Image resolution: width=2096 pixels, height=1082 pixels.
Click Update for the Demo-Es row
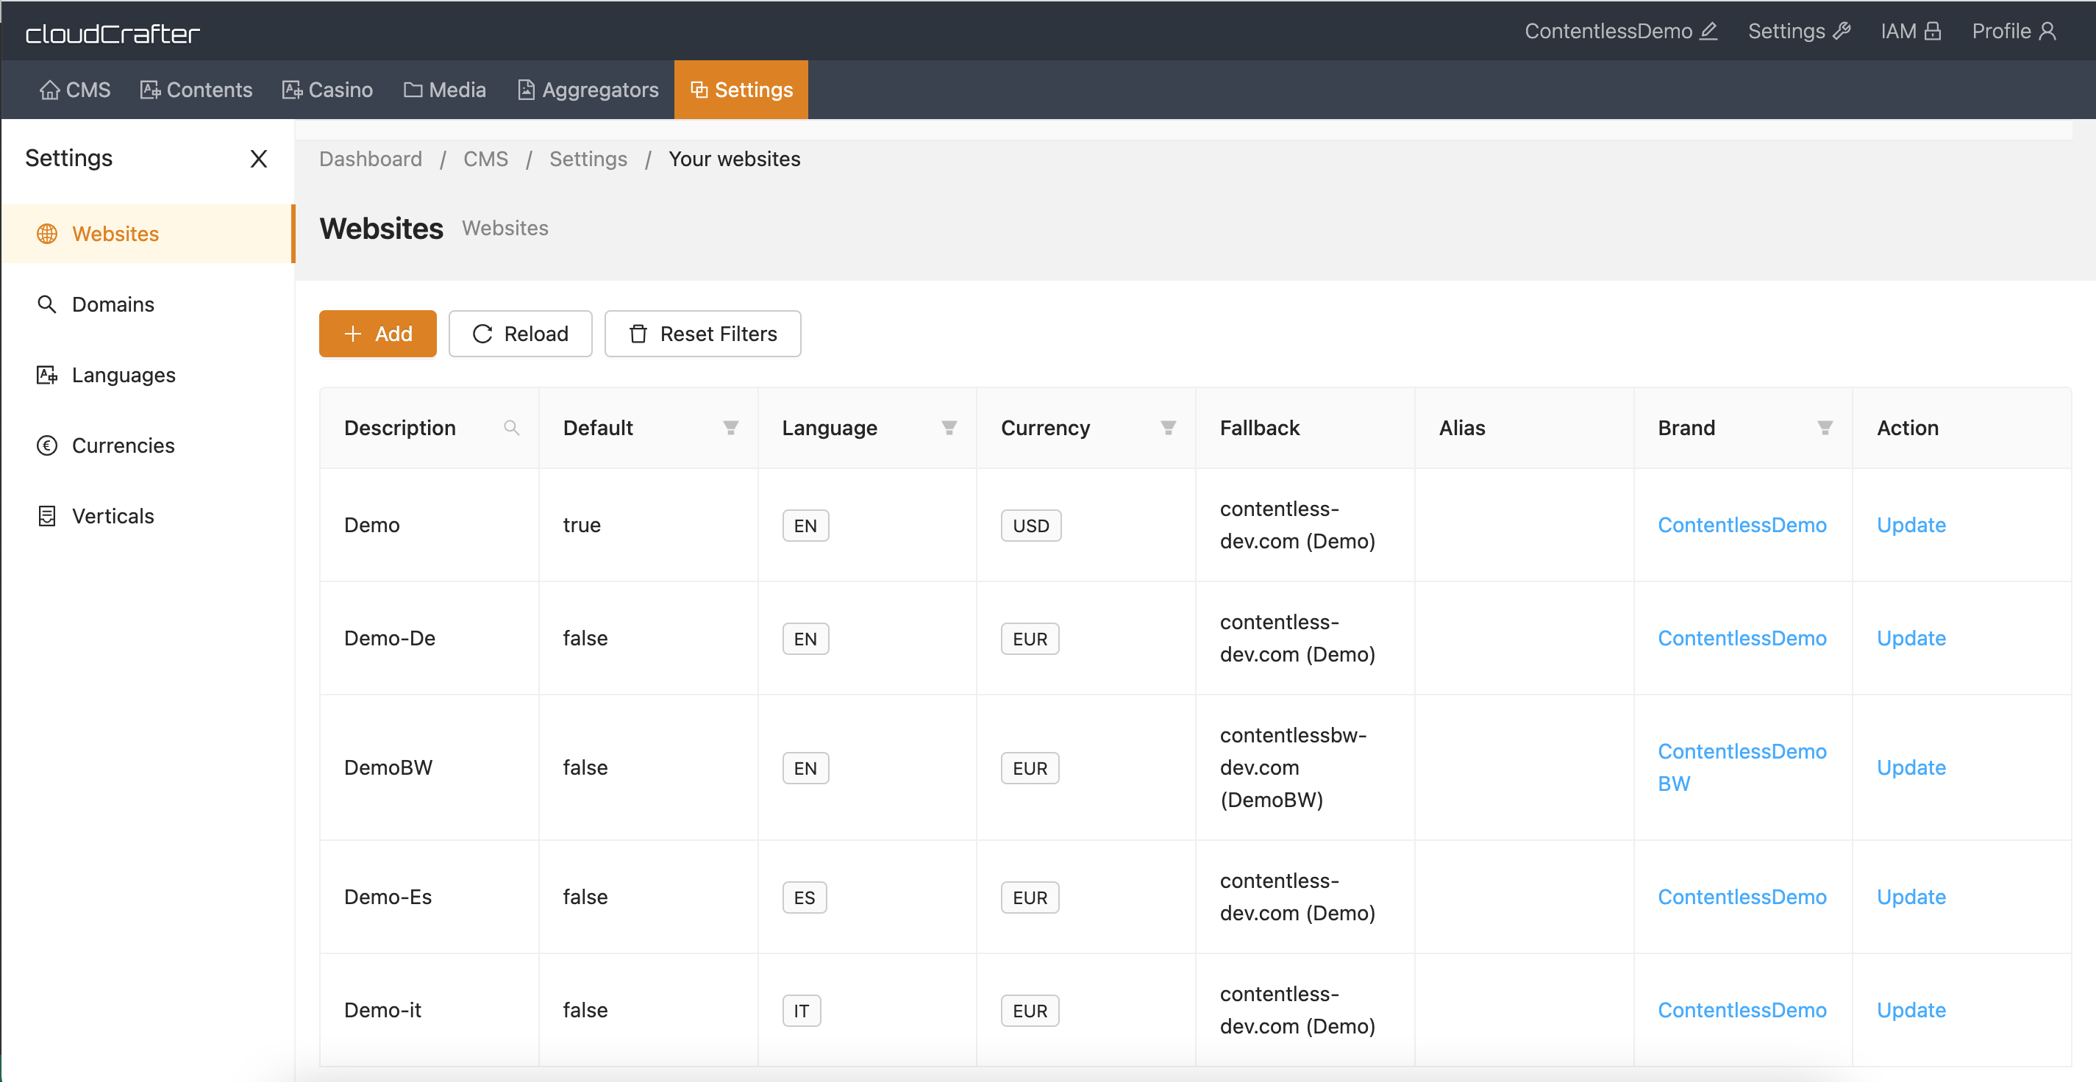[x=1911, y=897]
